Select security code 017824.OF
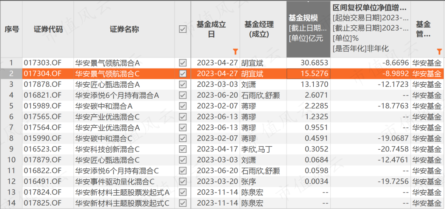 (x=42, y=192)
